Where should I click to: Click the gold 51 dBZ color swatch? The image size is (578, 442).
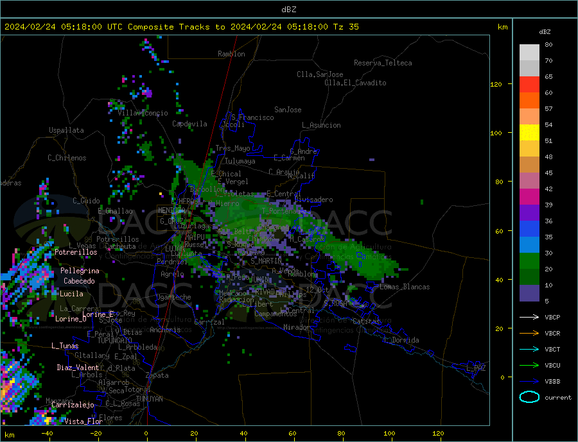coord(529,148)
